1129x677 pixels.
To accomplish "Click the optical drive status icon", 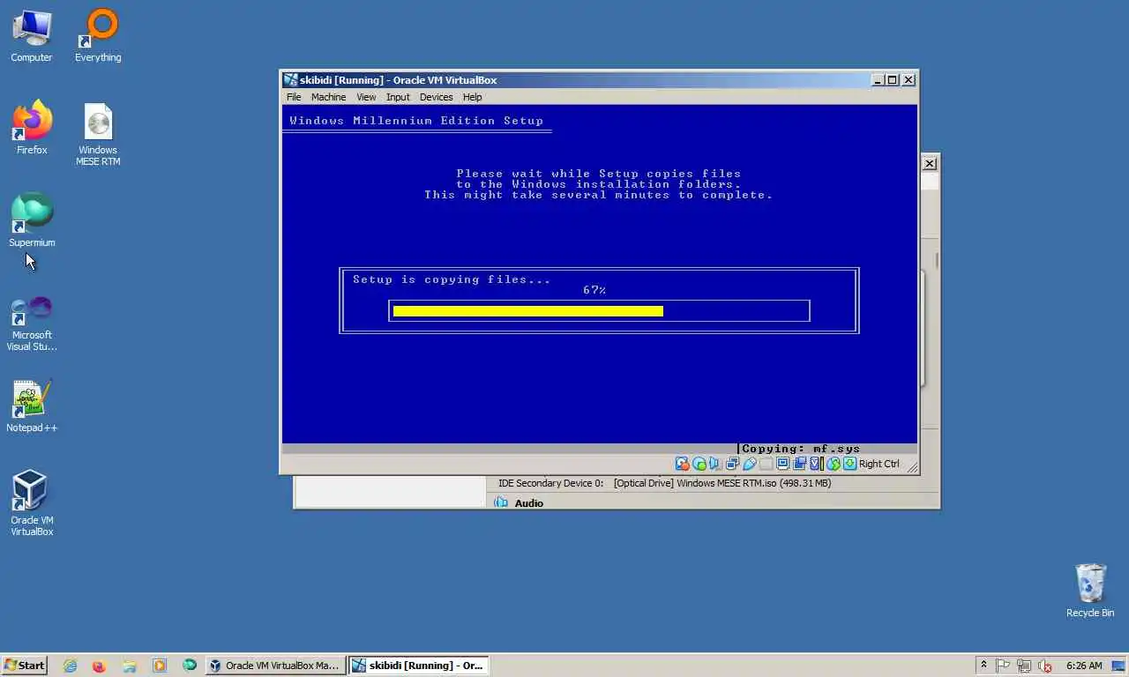I will tap(699, 464).
